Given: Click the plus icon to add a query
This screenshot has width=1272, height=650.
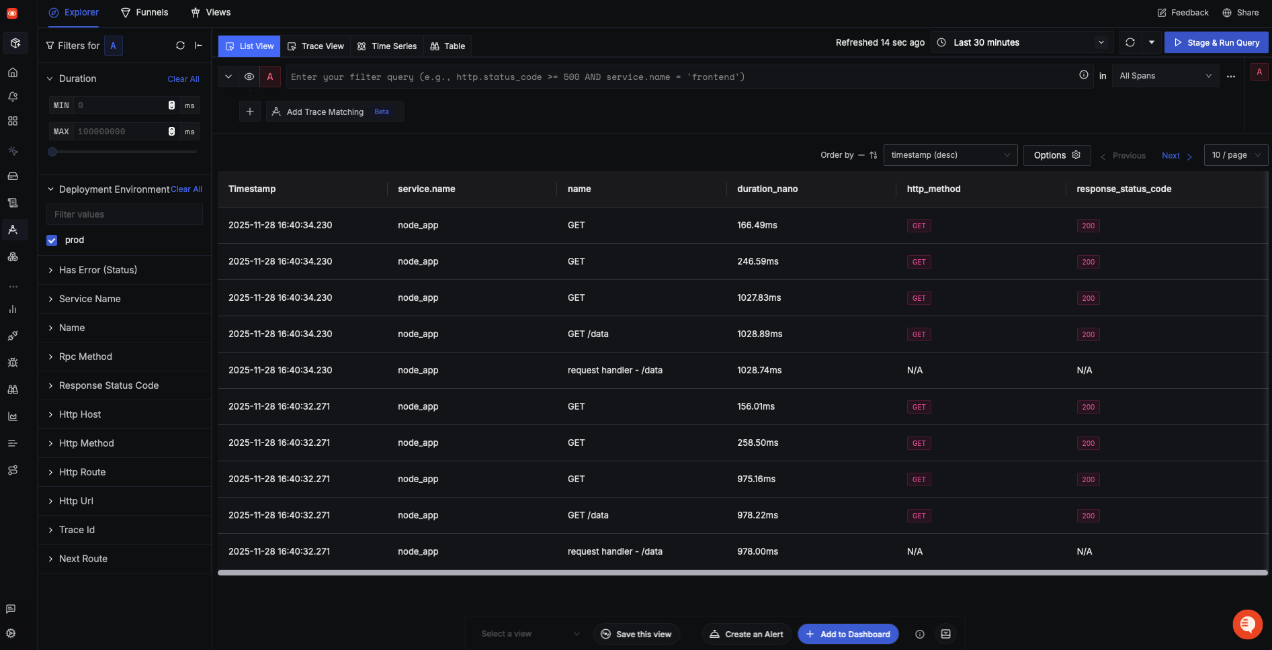Looking at the screenshot, I should [x=250, y=111].
